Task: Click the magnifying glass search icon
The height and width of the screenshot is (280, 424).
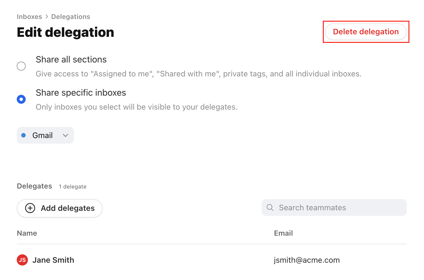Action: pyautogui.click(x=270, y=207)
